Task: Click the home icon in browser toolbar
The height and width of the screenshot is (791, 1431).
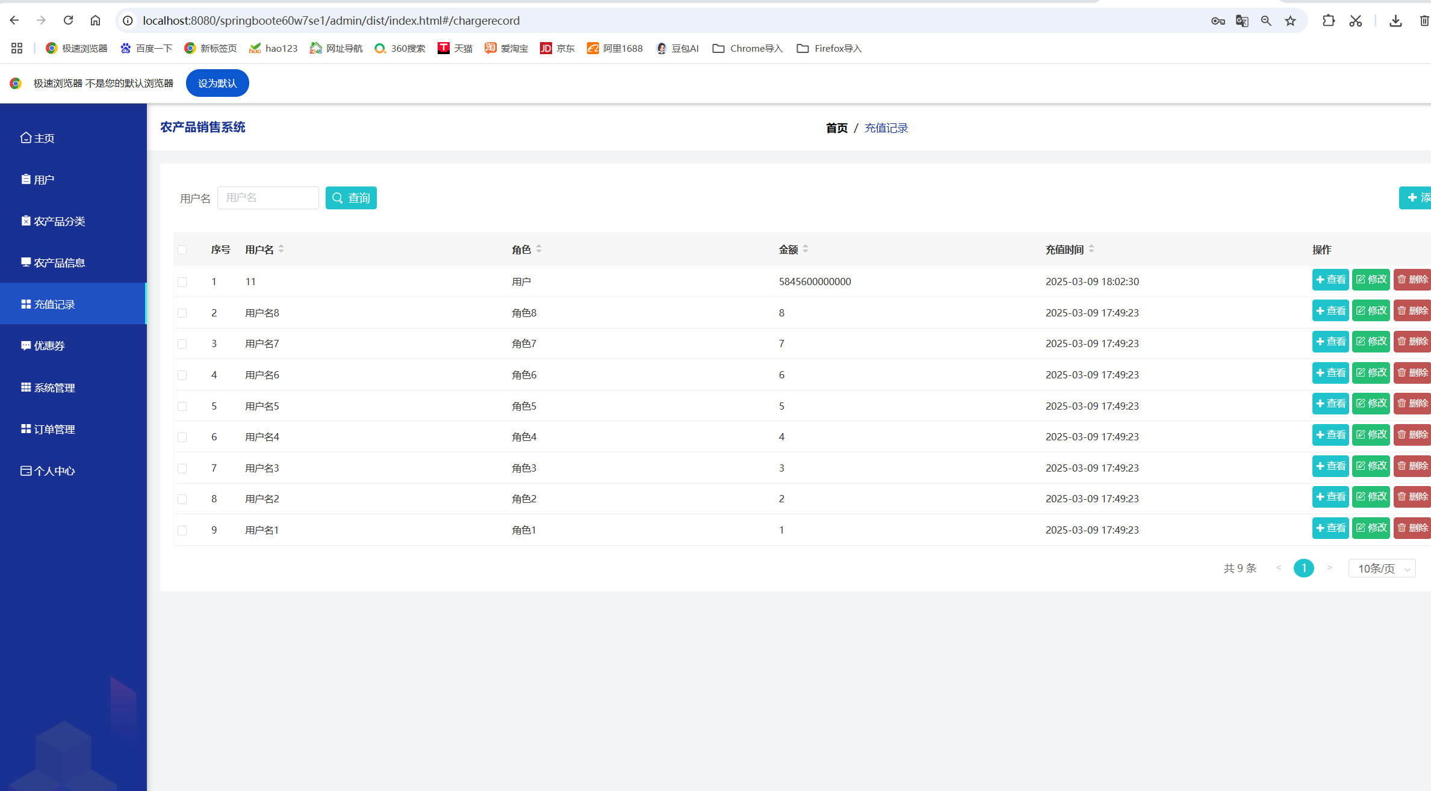Action: (x=95, y=20)
